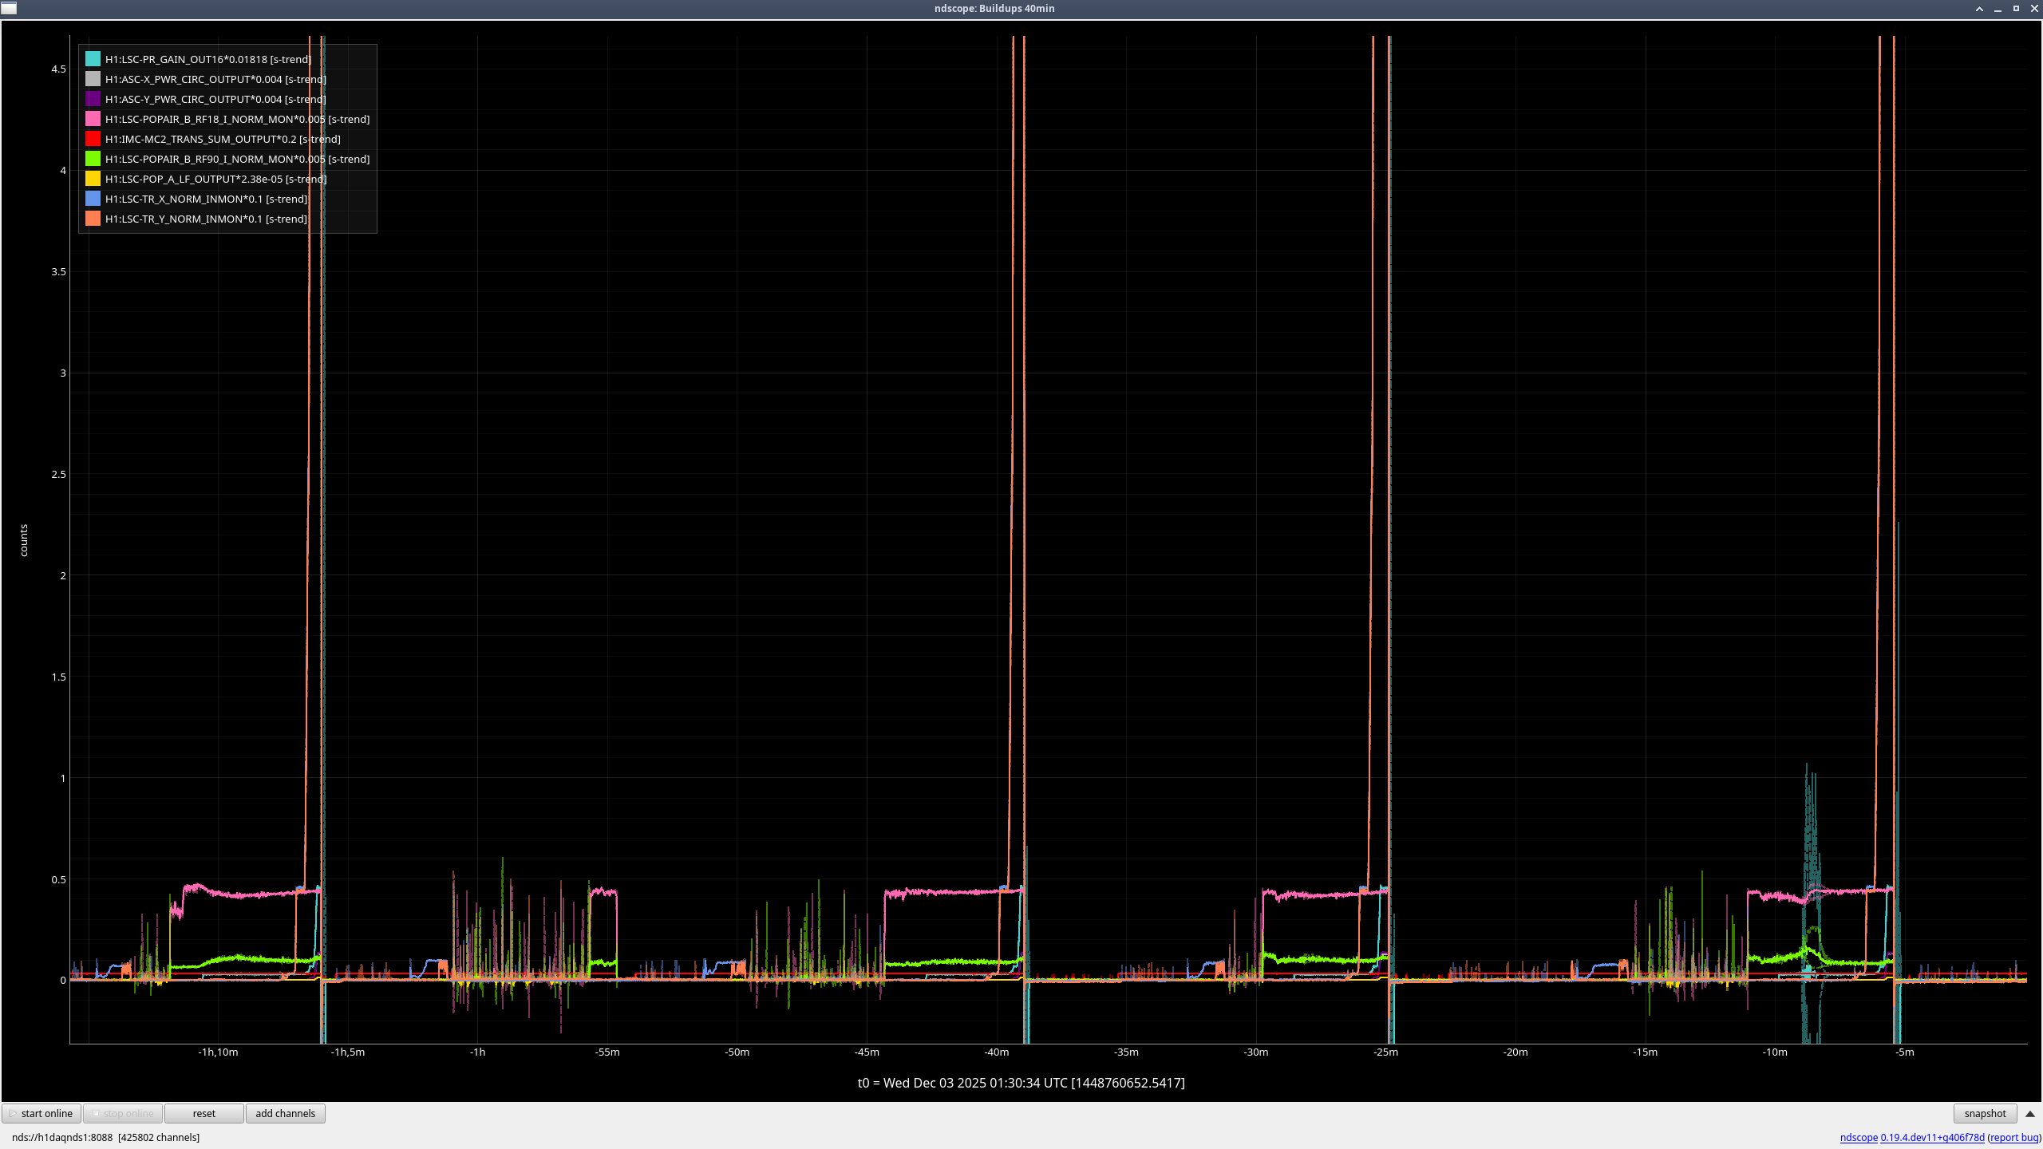Toggle H1:LSC-PR_GAIN_OUT16 trace label in legend

pos(207,59)
